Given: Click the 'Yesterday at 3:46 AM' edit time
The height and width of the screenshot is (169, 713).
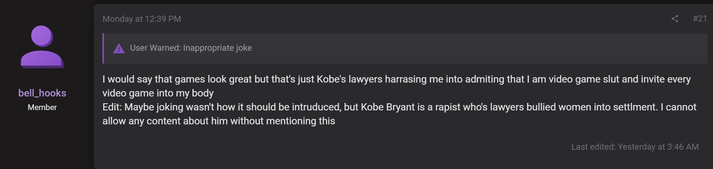Looking at the screenshot, I should pos(658,147).
